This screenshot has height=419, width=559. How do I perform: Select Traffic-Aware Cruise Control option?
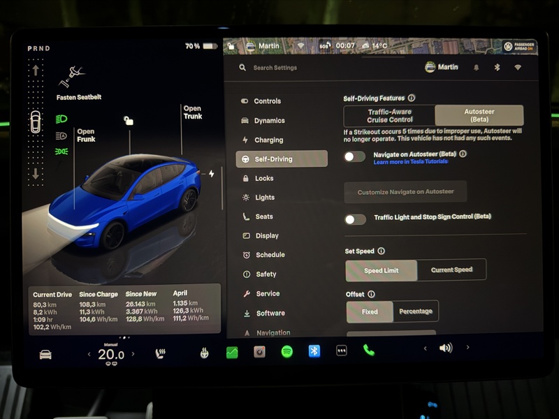[389, 116]
